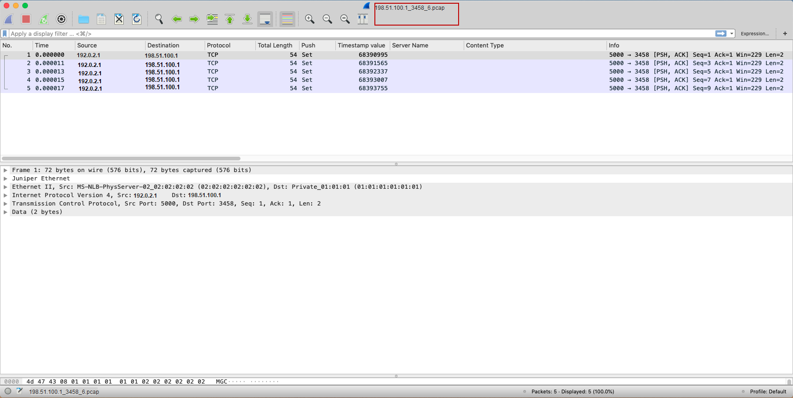Expand the Transmission Control Protocol details
The image size is (793, 398).
6,204
